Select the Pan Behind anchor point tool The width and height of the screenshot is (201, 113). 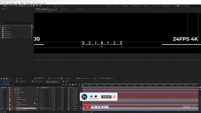point(16,6)
